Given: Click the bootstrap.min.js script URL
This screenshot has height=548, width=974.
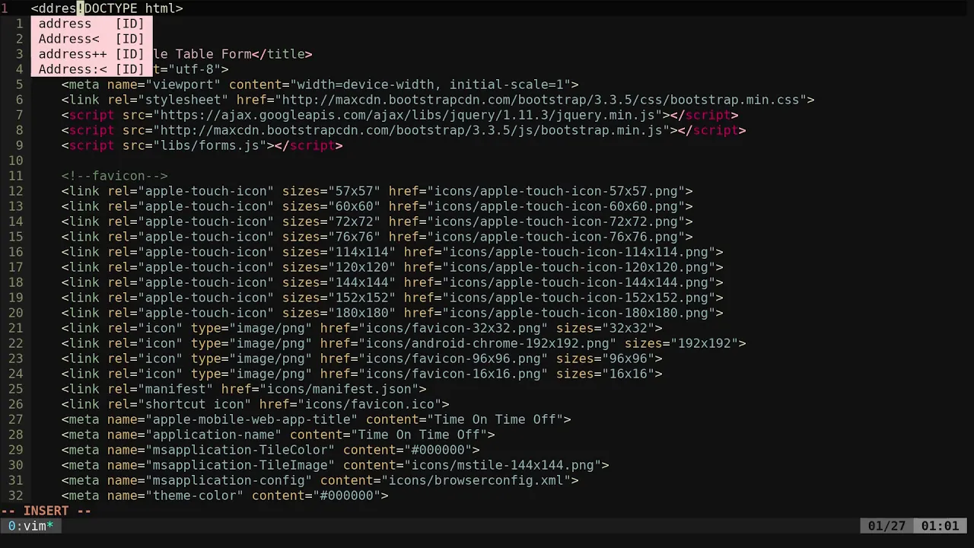Looking at the screenshot, I should point(411,130).
